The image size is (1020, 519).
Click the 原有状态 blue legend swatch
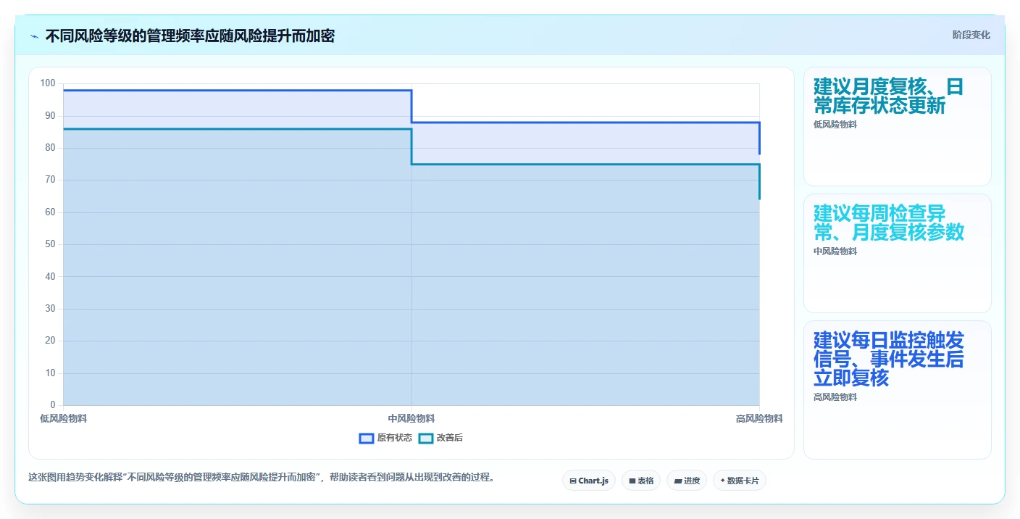point(367,438)
